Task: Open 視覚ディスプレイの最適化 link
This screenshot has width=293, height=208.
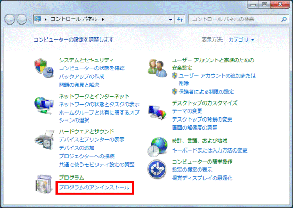Action: click(x=202, y=178)
